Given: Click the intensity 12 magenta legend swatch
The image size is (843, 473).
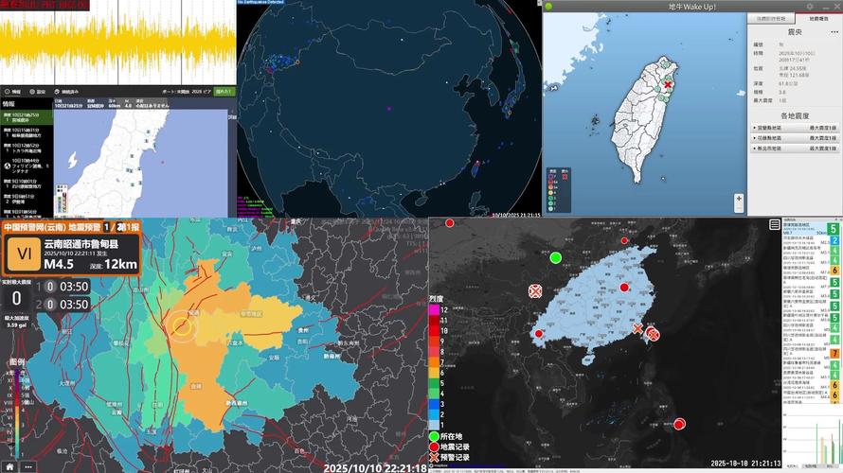Looking at the screenshot, I should [435, 310].
